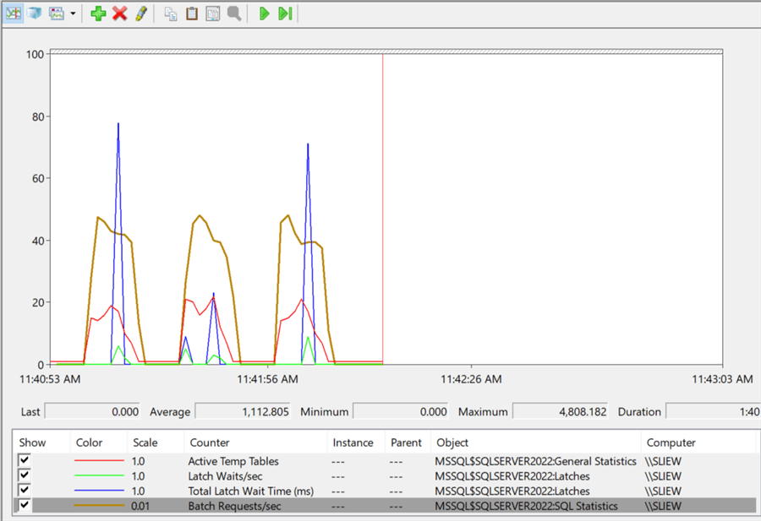This screenshot has height=521, width=761.
Task: Click the Update Data step-forward icon
Action: coord(285,13)
